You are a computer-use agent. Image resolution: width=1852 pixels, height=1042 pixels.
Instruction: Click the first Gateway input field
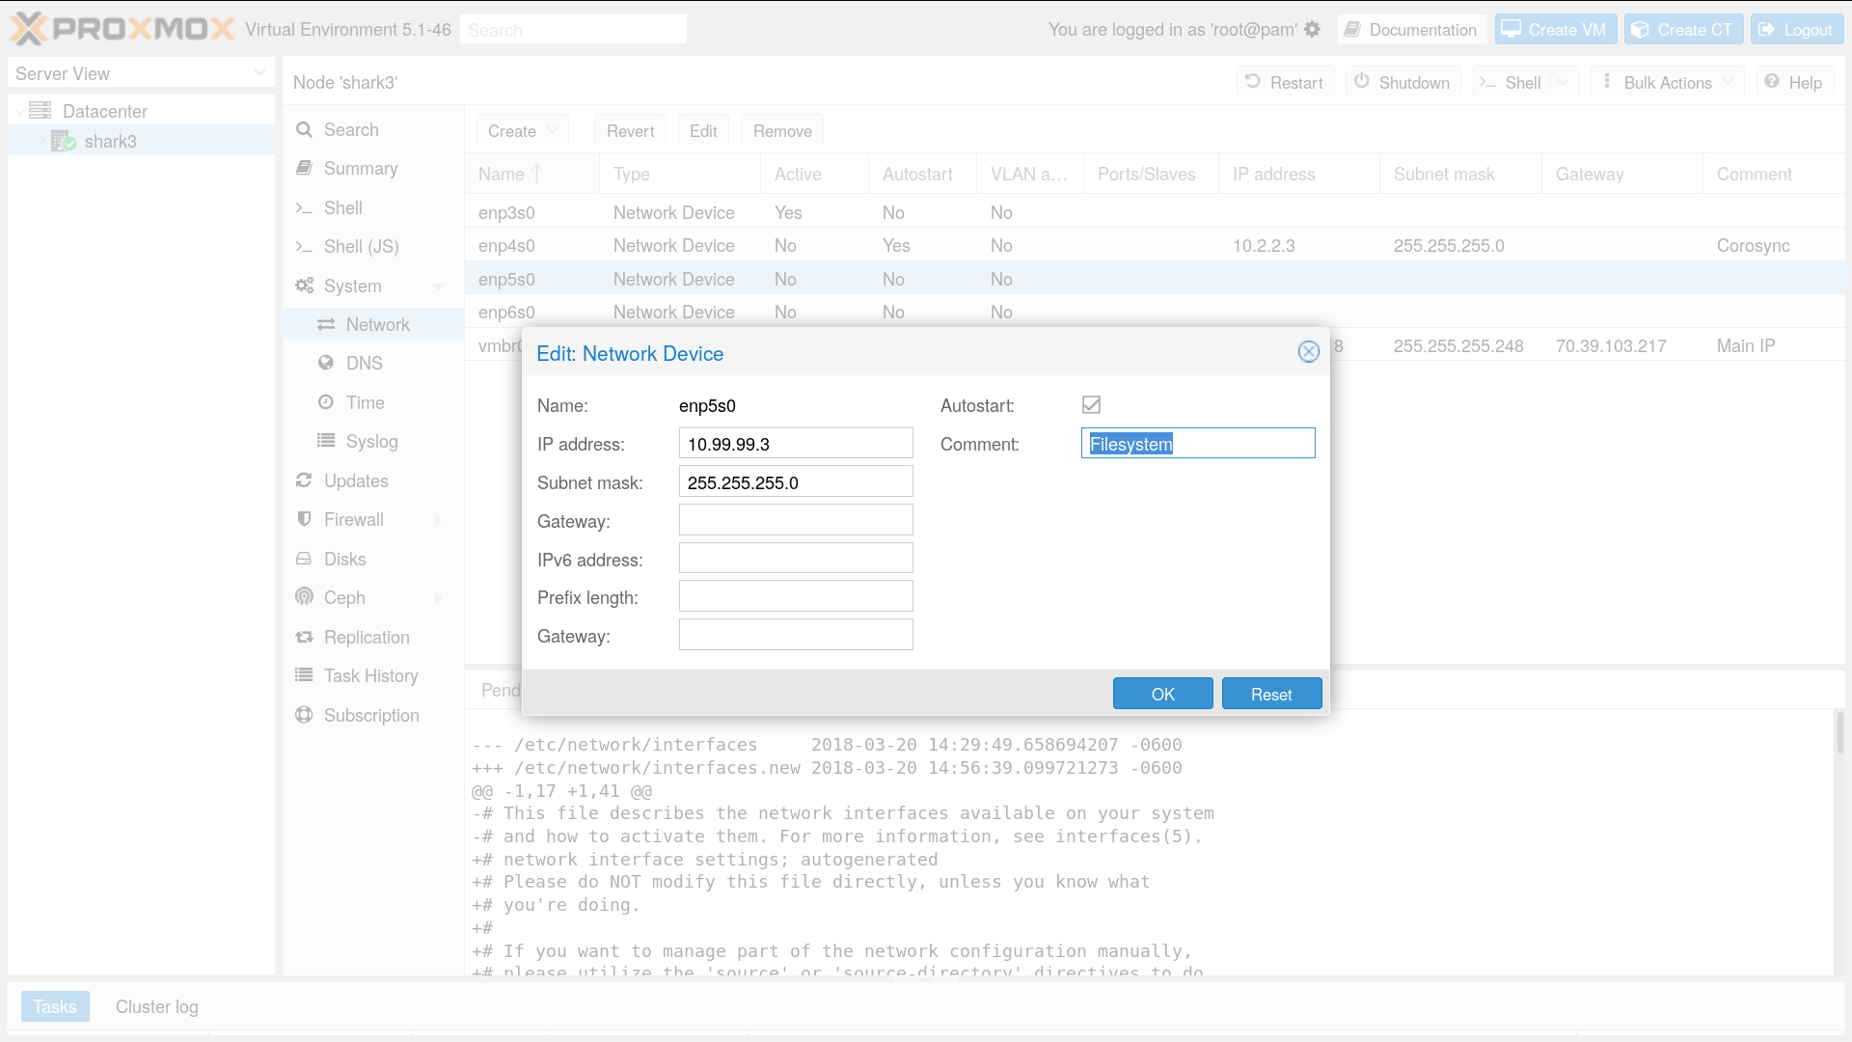coord(795,521)
